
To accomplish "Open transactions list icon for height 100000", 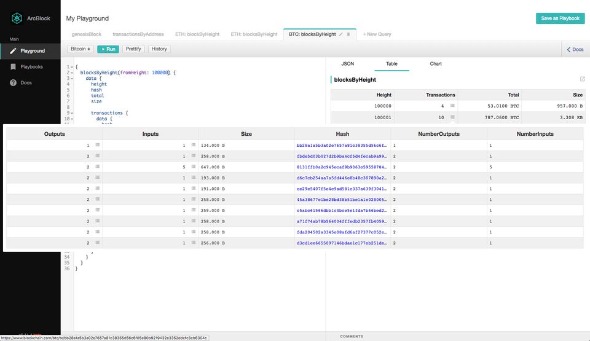I will pyautogui.click(x=452, y=106).
